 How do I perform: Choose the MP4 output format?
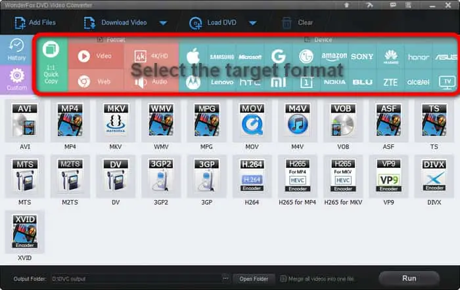(x=70, y=121)
